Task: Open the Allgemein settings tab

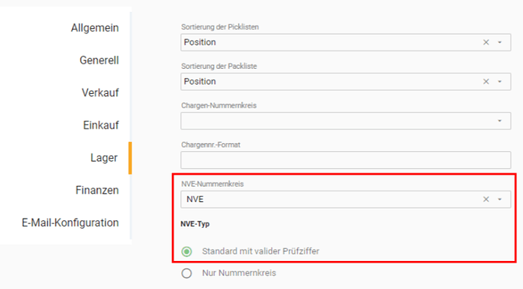Action: click(95, 28)
